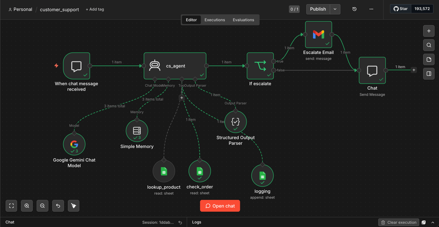Zoom in on the canvas
The width and height of the screenshot is (439, 227).
tap(27, 206)
